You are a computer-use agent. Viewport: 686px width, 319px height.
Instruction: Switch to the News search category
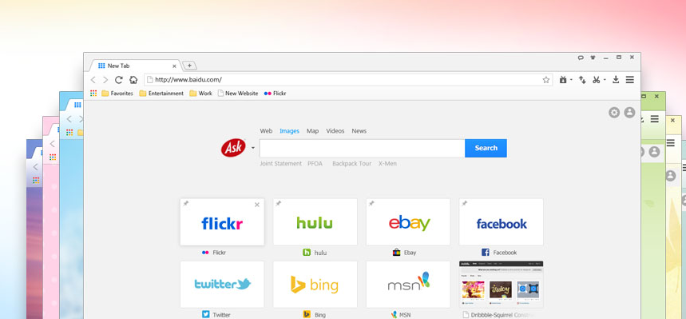(x=359, y=131)
